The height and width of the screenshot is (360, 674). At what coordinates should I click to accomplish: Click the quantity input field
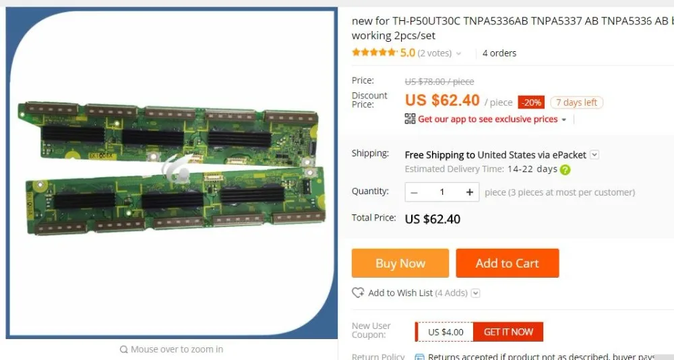tap(442, 192)
